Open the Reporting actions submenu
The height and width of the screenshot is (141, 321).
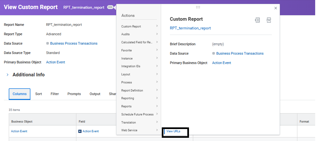click(x=139, y=98)
